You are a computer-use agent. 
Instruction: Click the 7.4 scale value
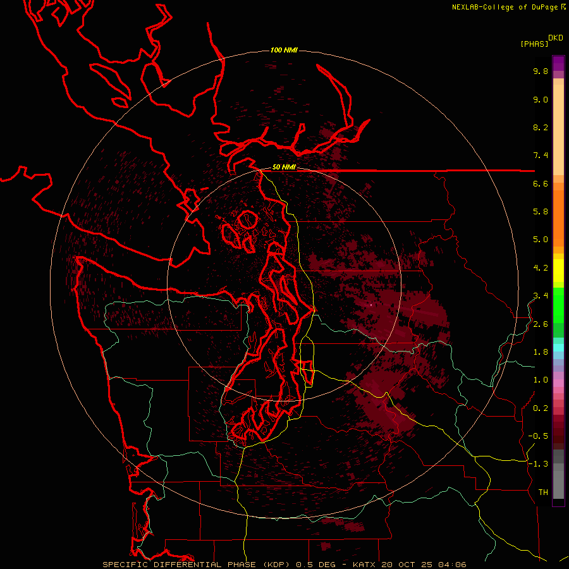(x=541, y=156)
